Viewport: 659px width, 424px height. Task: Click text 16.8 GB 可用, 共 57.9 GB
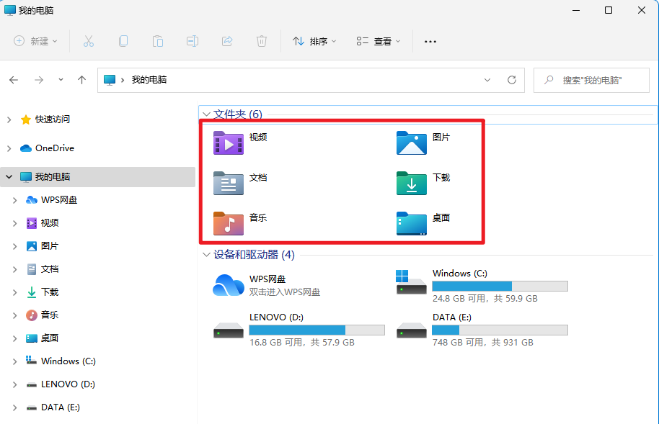[x=302, y=343]
